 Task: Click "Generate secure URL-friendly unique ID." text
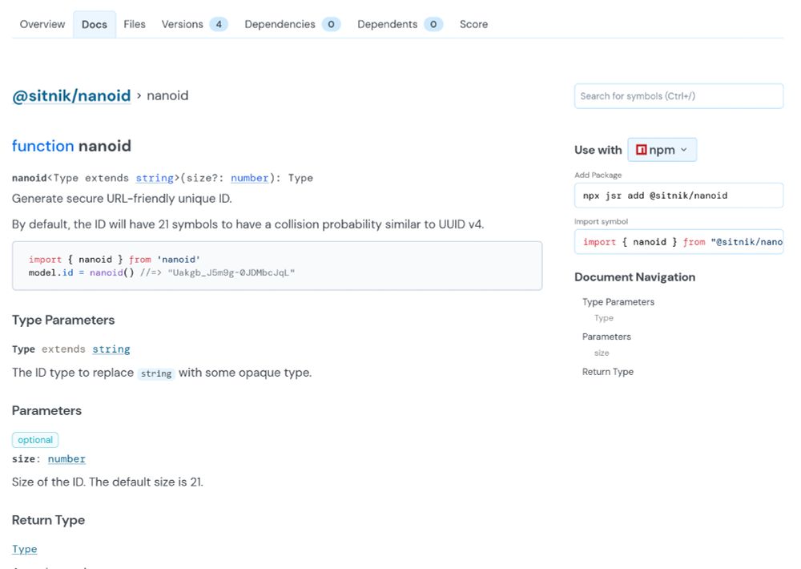[122, 199]
